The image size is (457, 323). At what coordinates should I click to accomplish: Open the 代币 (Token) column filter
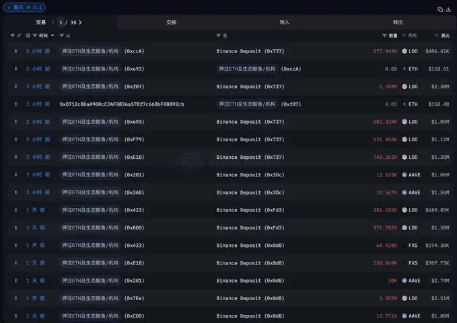pyautogui.click(x=405, y=35)
